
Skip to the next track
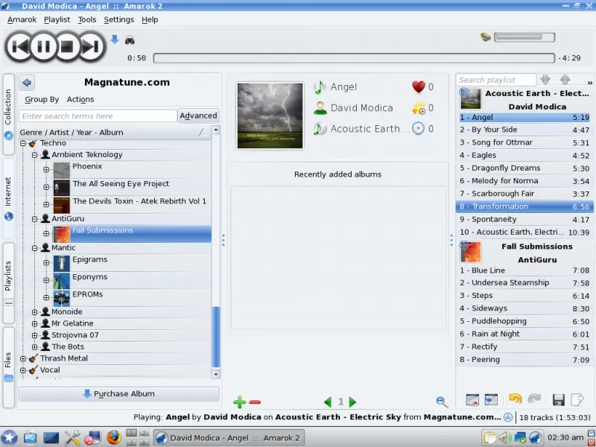pos(91,46)
